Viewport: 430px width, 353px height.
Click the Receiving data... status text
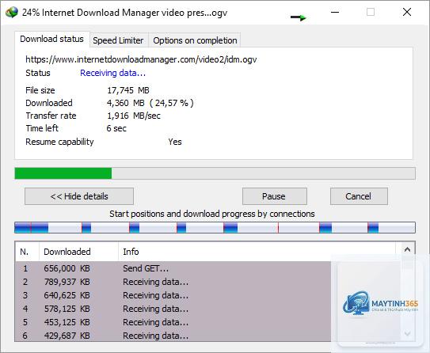click(x=112, y=73)
